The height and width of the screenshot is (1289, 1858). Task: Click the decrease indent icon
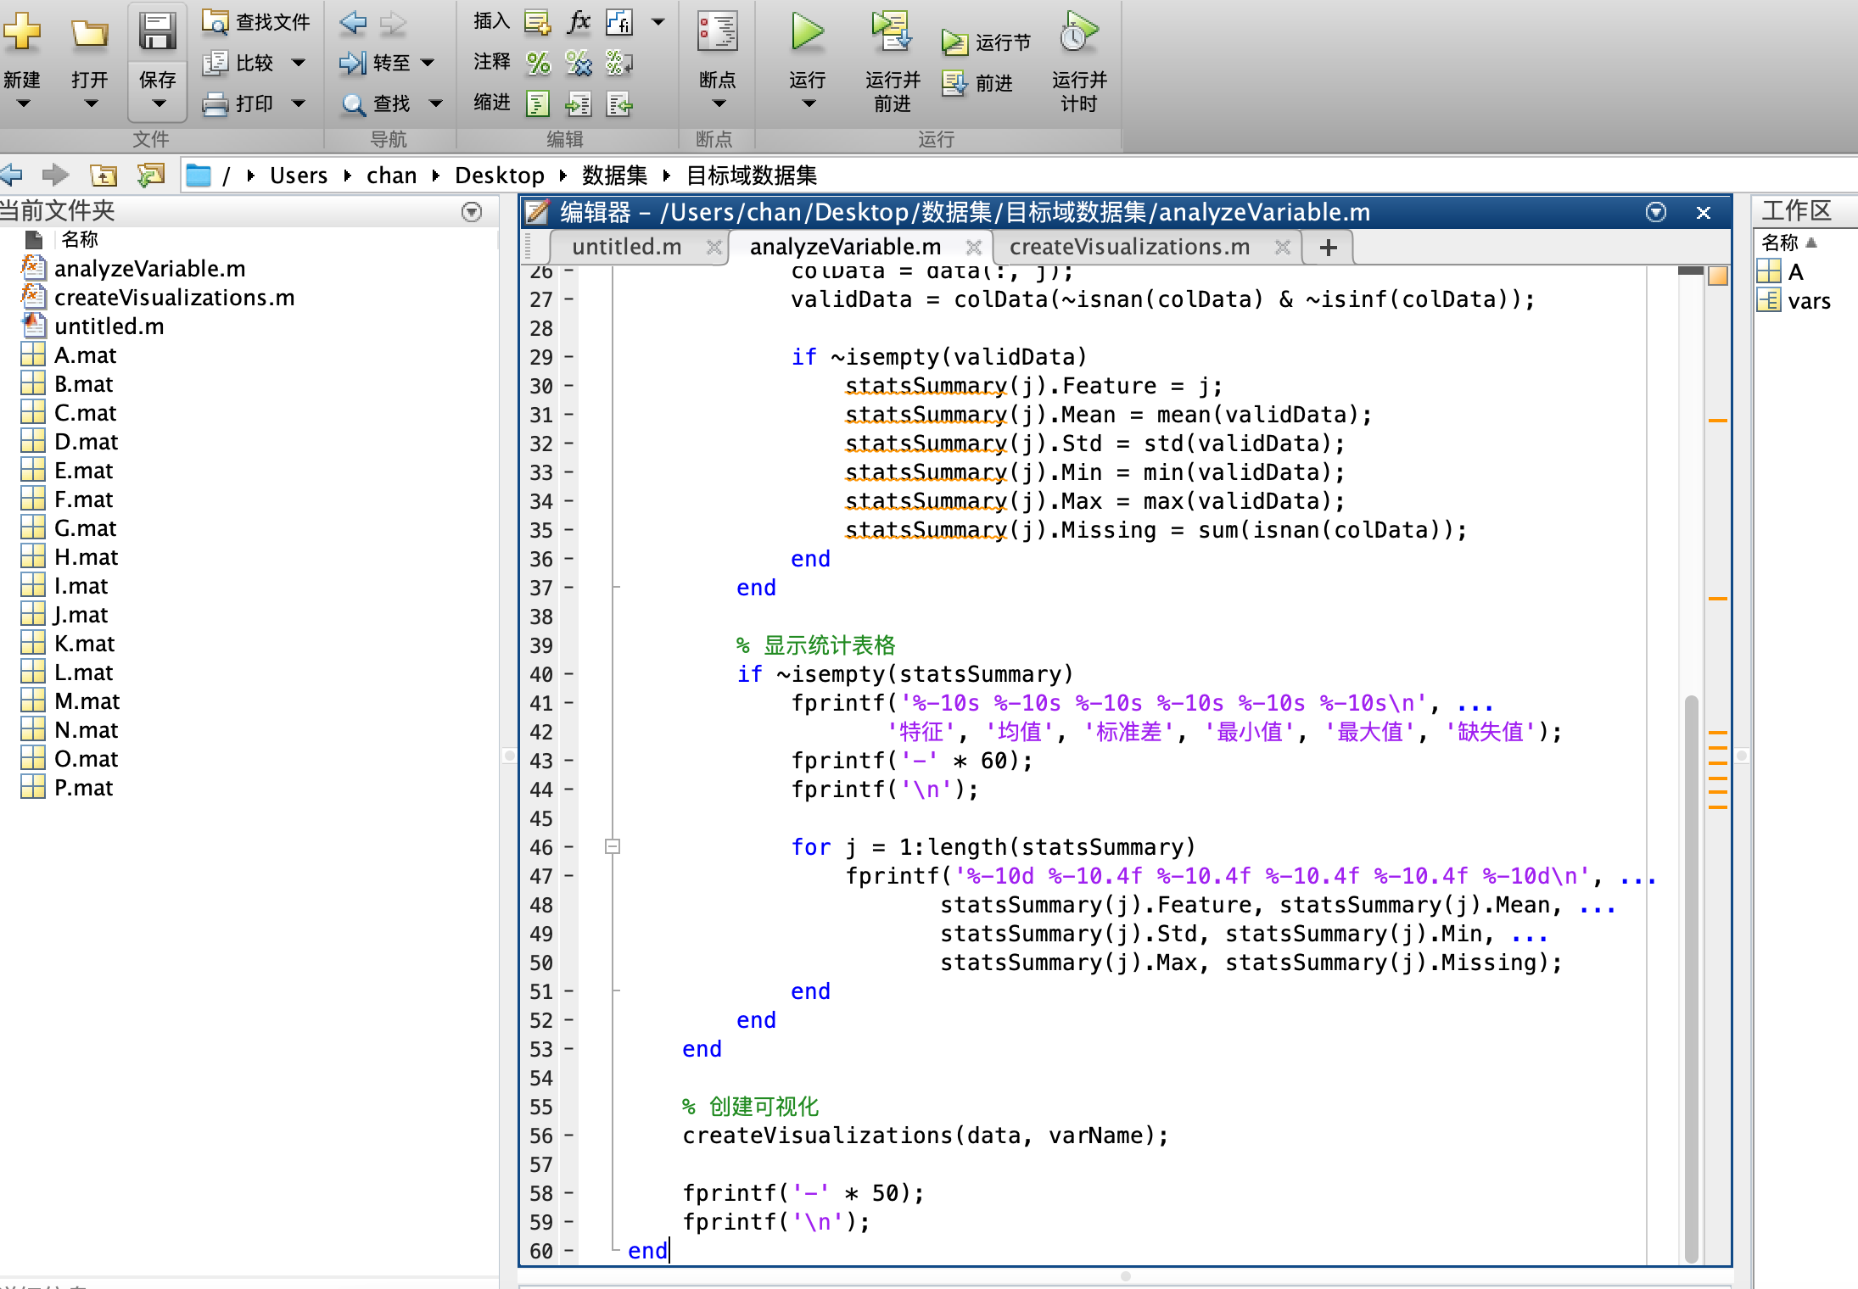620,104
